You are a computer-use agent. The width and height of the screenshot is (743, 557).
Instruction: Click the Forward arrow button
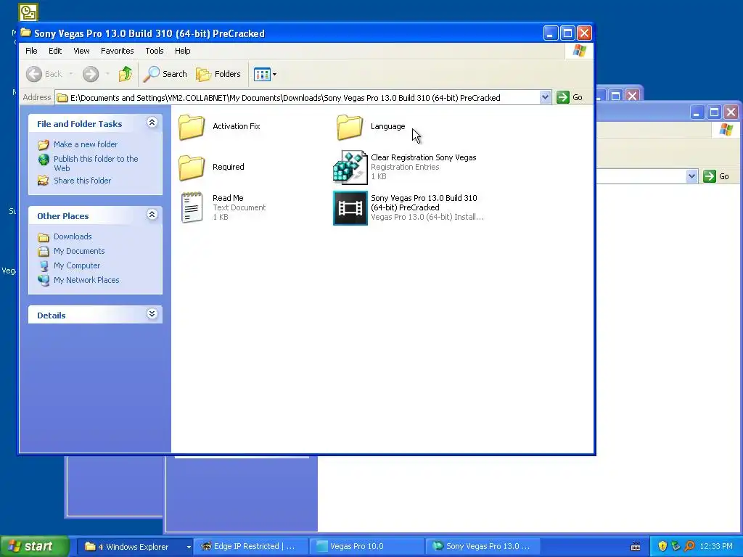[91, 74]
